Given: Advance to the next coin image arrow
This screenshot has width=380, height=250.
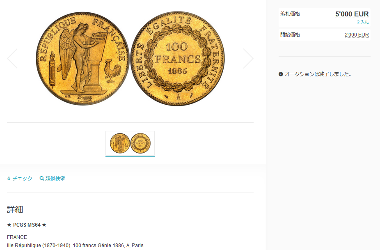Looking at the screenshot, I should [x=248, y=58].
